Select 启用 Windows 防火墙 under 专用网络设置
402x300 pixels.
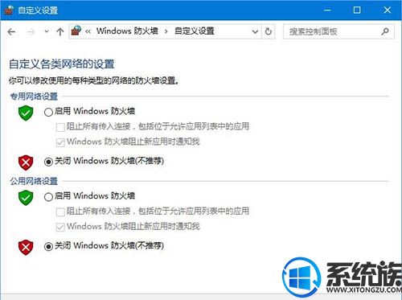48,112
